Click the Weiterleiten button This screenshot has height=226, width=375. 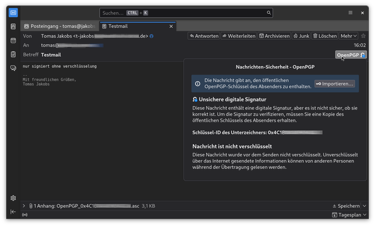(x=238, y=36)
